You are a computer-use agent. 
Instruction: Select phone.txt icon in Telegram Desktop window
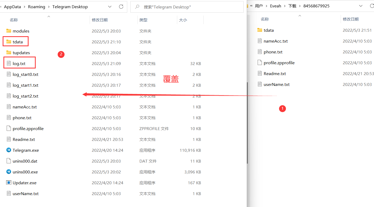[9, 118]
